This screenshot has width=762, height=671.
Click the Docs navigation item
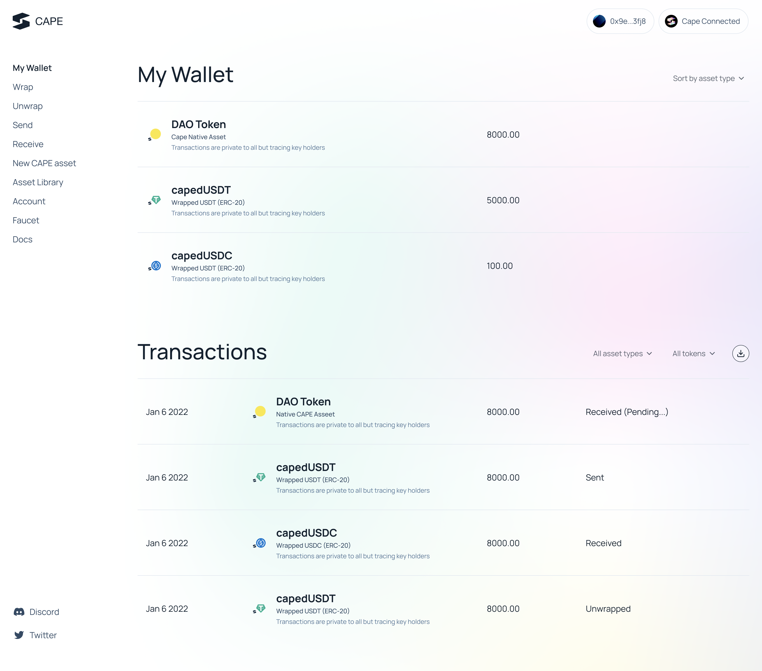(x=23, y=239)
